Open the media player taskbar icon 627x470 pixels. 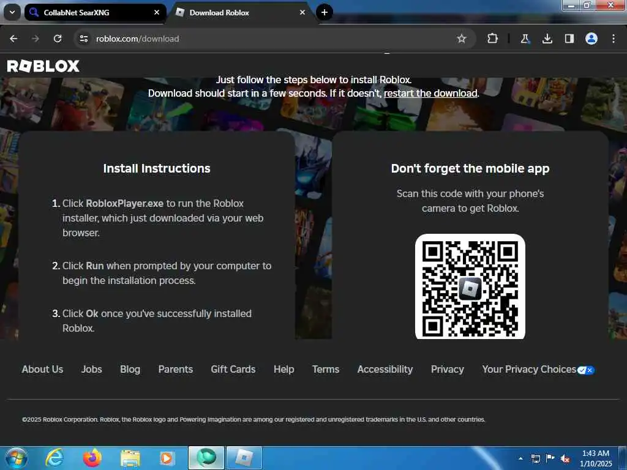tap(167, 458)
